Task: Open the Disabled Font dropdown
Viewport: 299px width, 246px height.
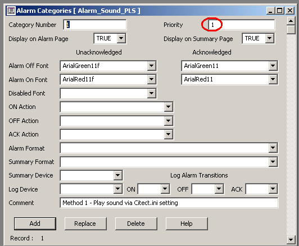Action: tap(152, 93)
